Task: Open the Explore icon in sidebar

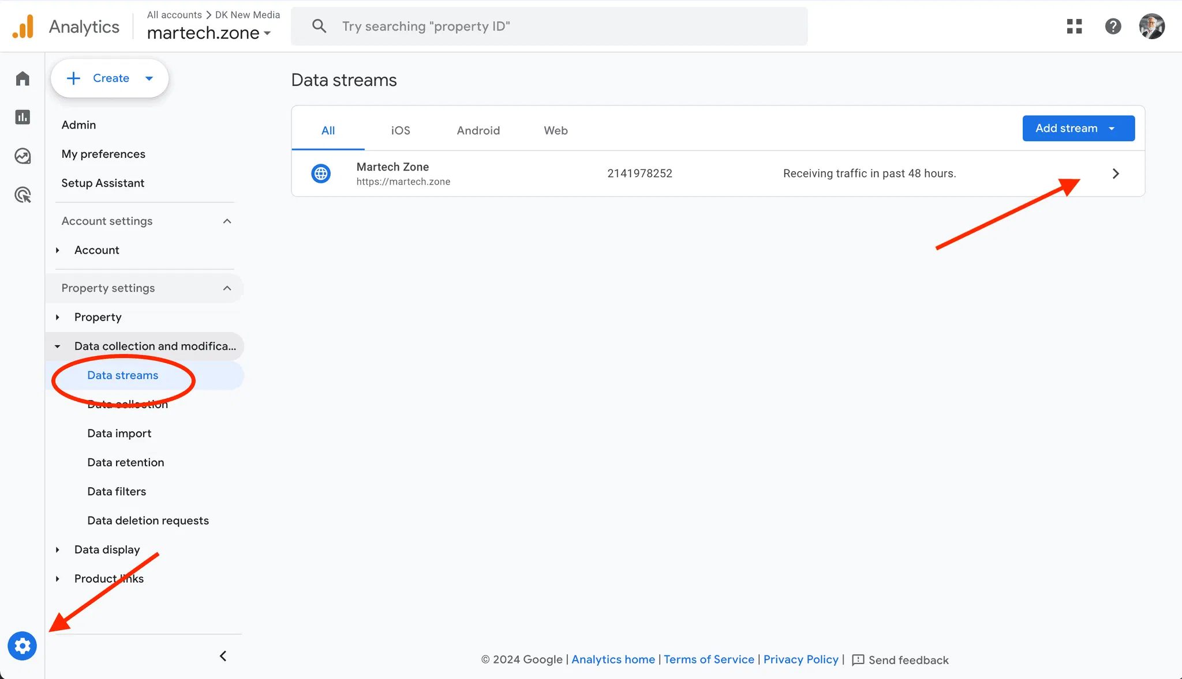Action: 23,156
